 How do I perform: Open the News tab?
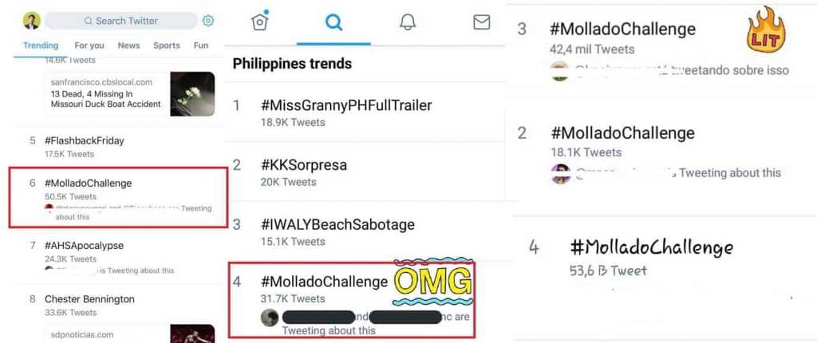(128, 45)
